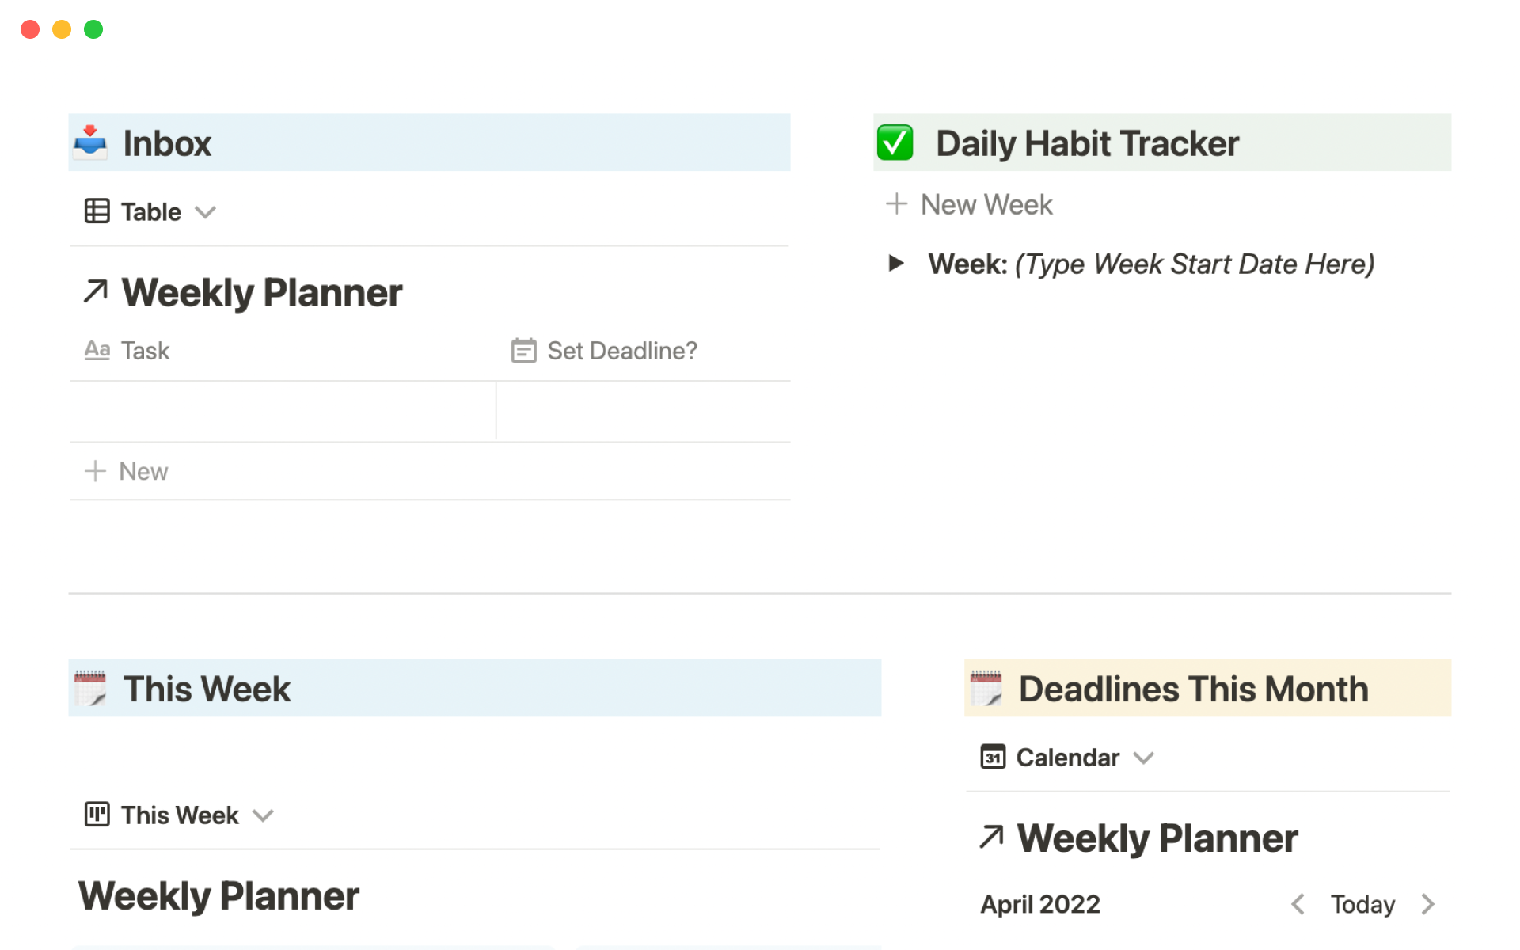This screenshot has width=1520, height=950.
Task: Click the Inbox tray emoji icon
Action: click(x=90, y=142)
